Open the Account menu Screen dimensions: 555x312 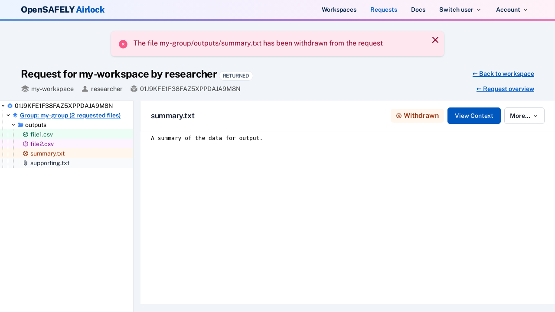click(512, 10)
